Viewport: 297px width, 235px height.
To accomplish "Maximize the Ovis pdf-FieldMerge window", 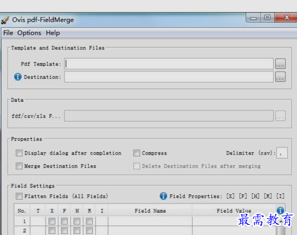I will tap(267, 18).
